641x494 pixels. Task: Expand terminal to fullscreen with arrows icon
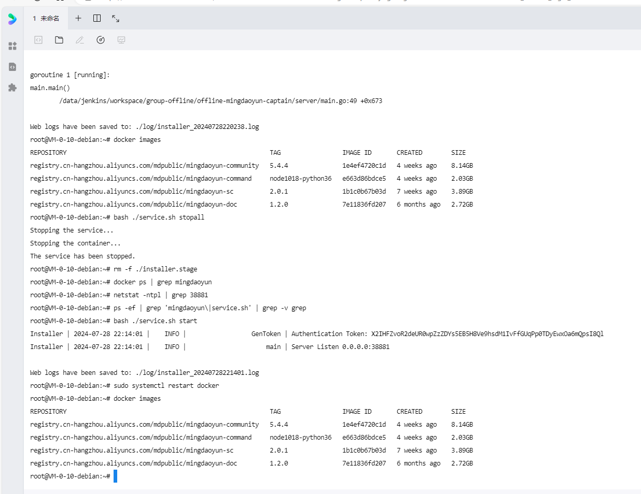coord(116,19)
